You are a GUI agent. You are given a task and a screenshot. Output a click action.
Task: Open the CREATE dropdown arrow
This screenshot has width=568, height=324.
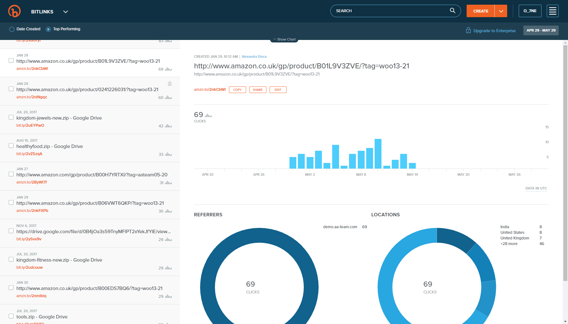pyautogui.click(x=501, y=11)
